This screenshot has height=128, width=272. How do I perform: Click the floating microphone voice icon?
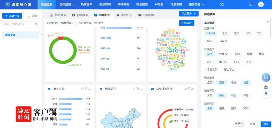[x=266, y=94]
